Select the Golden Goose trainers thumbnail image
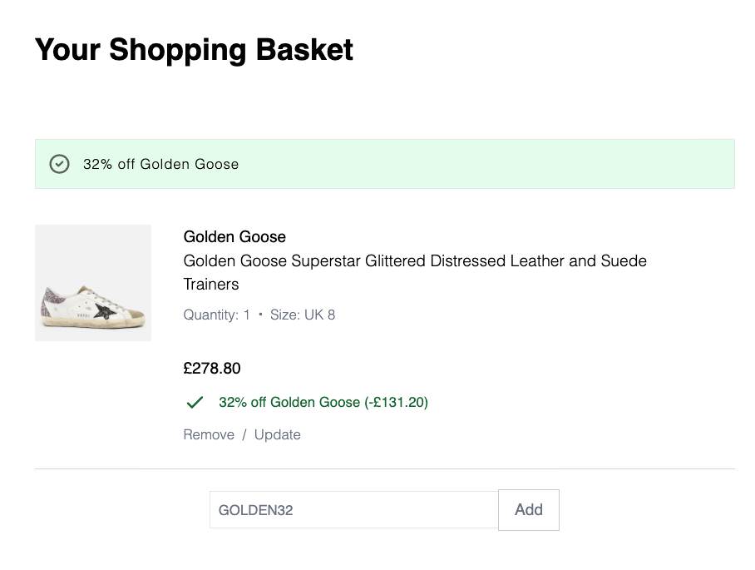This screenshot has height=570, width=755. [x=92, y=282]
